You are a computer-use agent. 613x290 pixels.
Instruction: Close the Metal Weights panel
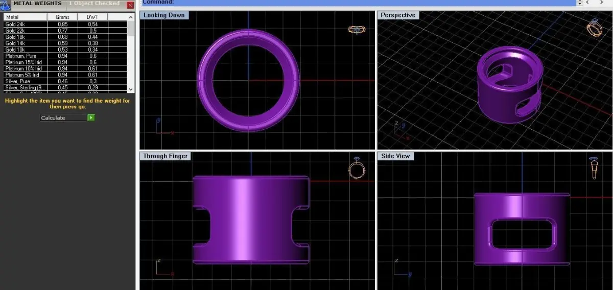(x=130, y=5)
